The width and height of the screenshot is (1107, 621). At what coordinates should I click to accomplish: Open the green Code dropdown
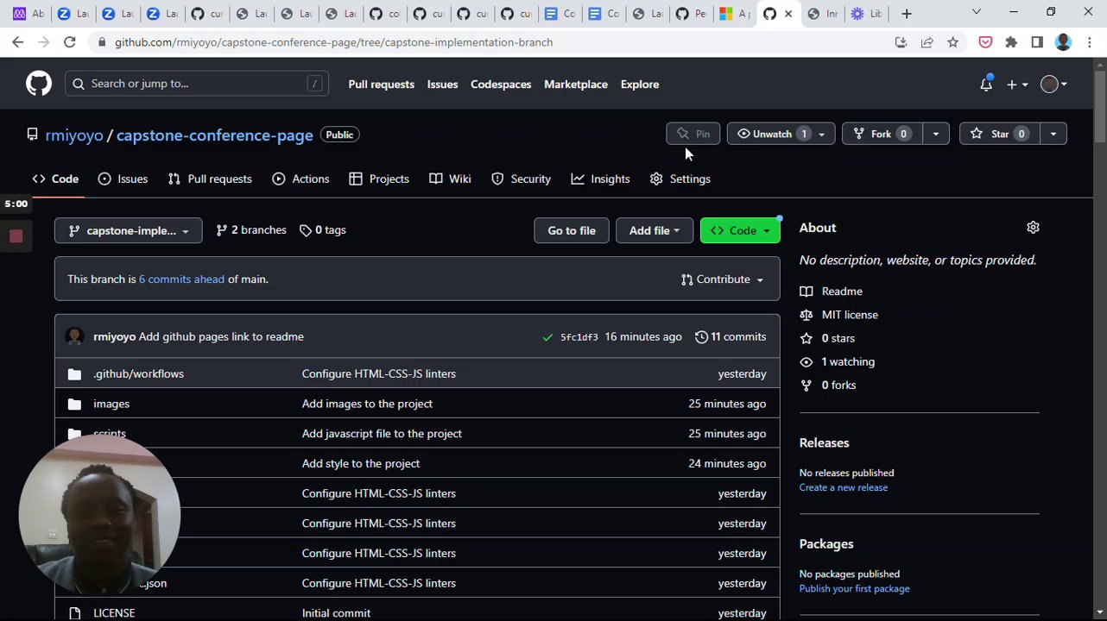pos(740,230)
